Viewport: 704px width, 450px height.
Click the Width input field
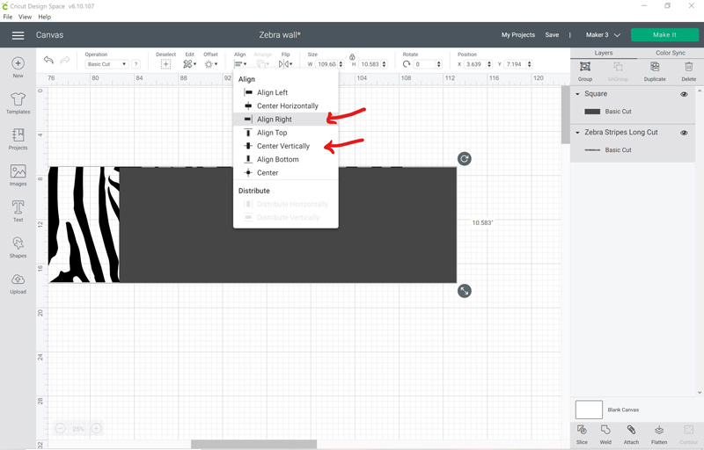[326, 64]
